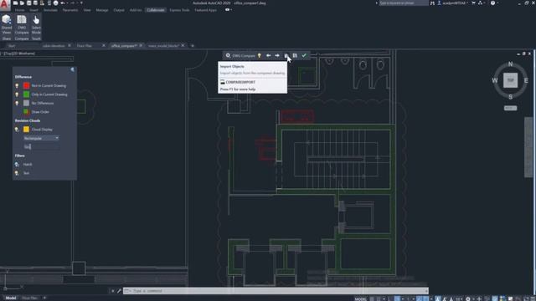Open the WCS dropdown below the ViewCube
The image size is (536, 301).
[x=510, y=108]
